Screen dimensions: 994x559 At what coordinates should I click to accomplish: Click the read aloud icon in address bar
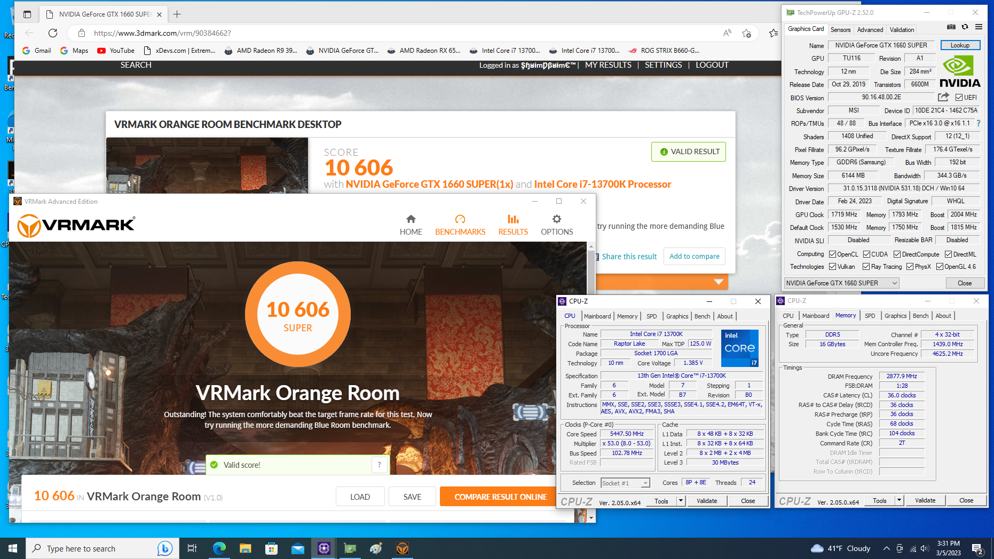[727, 33]
